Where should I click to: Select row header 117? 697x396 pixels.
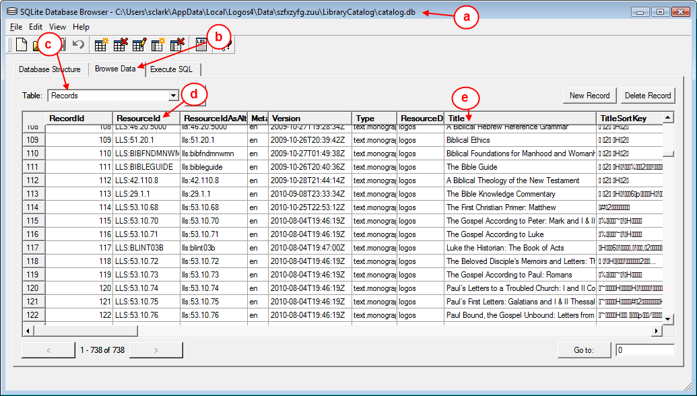pos(34,248)
